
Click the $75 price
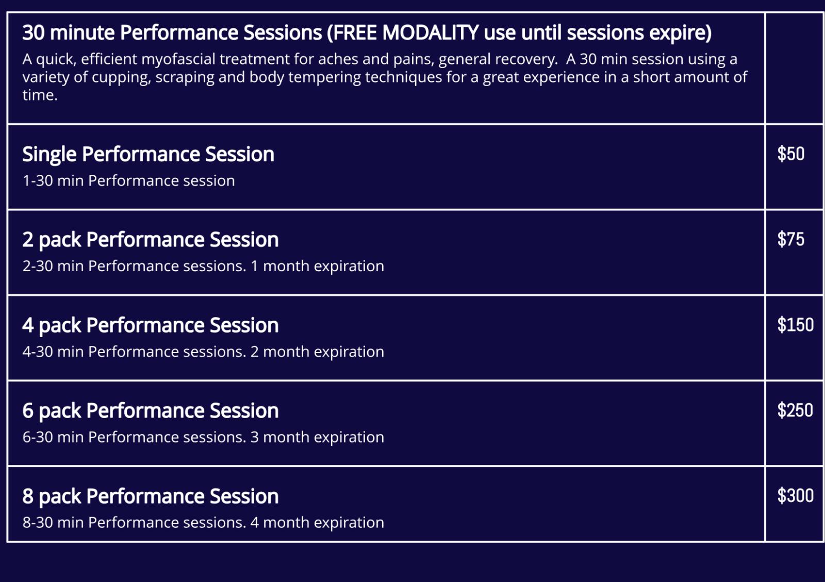coord(790,239)
